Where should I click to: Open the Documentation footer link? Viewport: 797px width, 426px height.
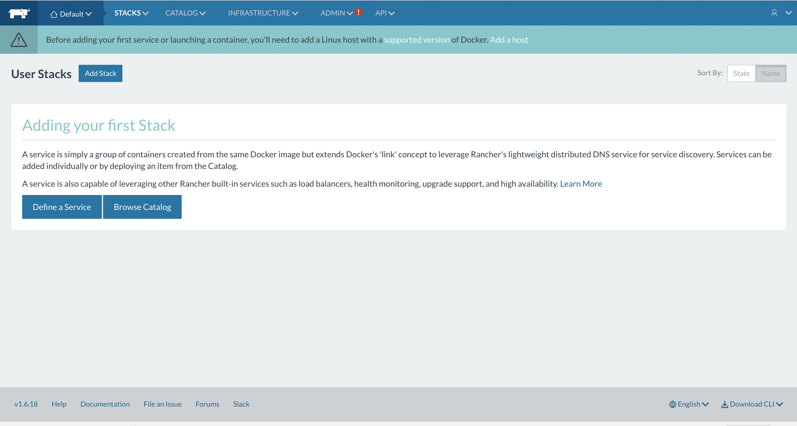[x=105, y=404]
